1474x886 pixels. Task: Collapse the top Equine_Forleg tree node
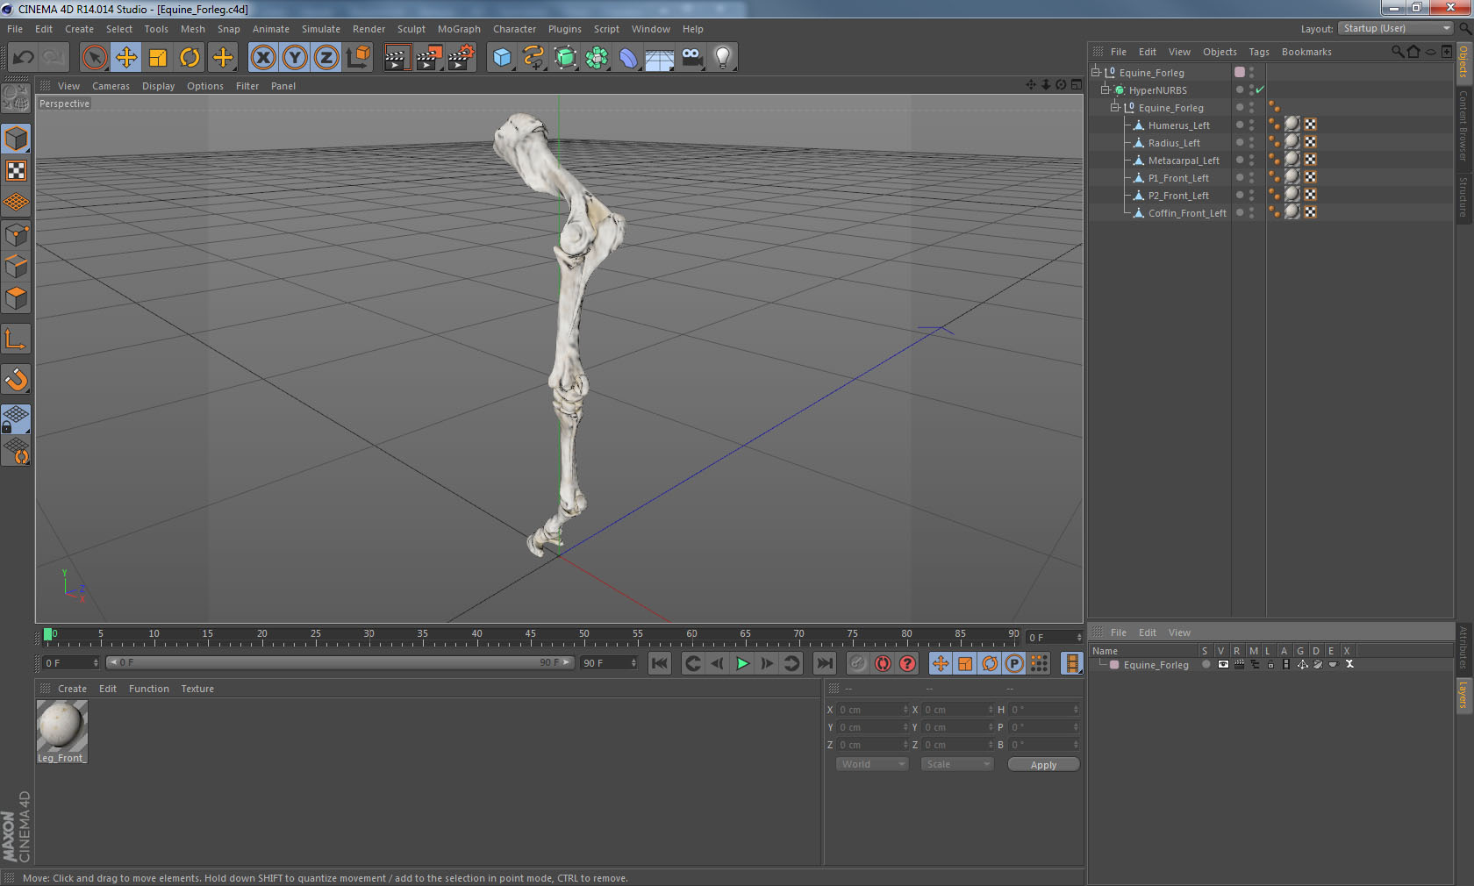(x=1096, y=72)
